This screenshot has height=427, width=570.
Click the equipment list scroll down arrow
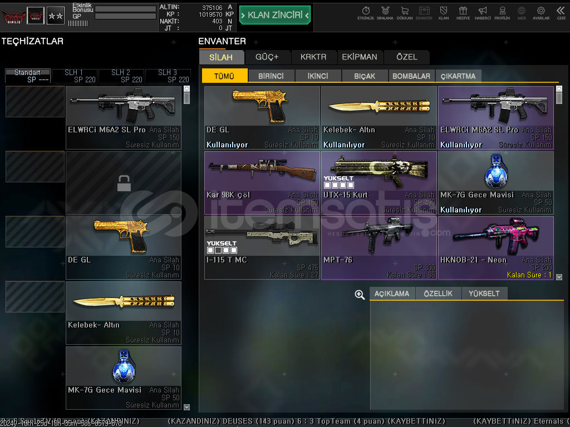click(x=187, y=407)
